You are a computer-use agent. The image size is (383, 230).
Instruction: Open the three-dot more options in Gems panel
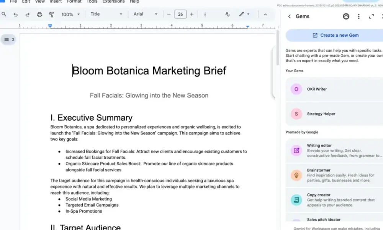pyautogui.click(x=359, y=16)
